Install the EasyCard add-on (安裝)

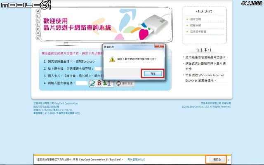click(x=217, y=160)
